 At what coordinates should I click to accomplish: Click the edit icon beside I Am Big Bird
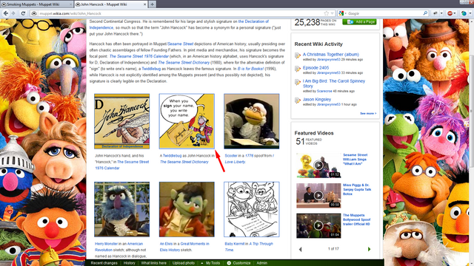pyautogui.click(x=298, y=82)
